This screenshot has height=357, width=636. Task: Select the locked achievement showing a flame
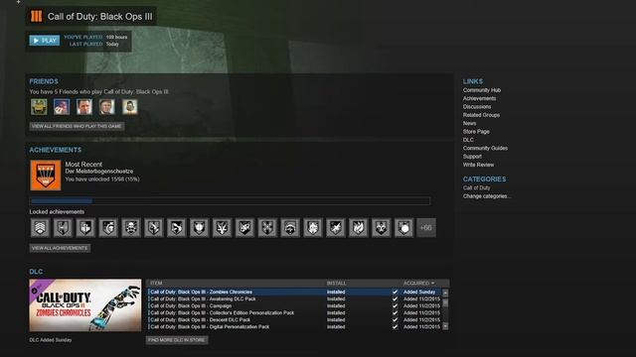pos(358,228)
